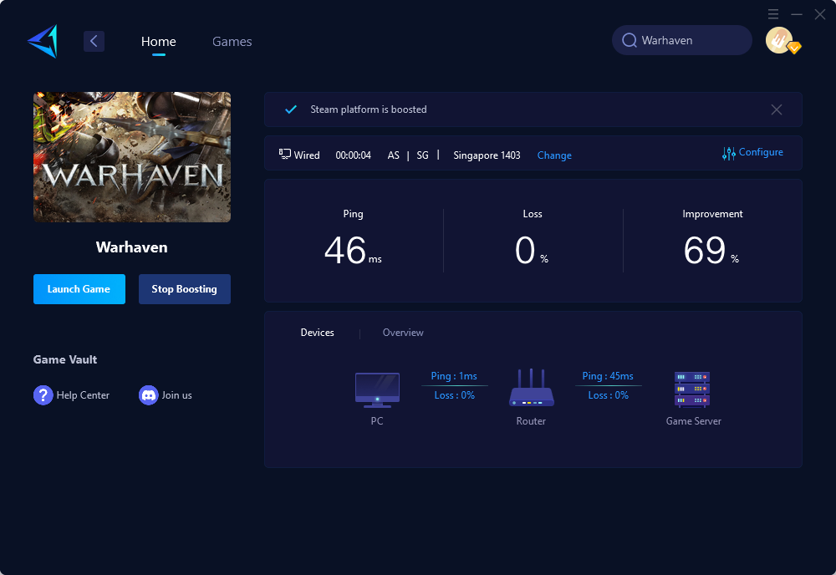This screenshot has height=575, width=836.
Task: Click the Help Center question mark icon
Action: click(x=43, y=394)
